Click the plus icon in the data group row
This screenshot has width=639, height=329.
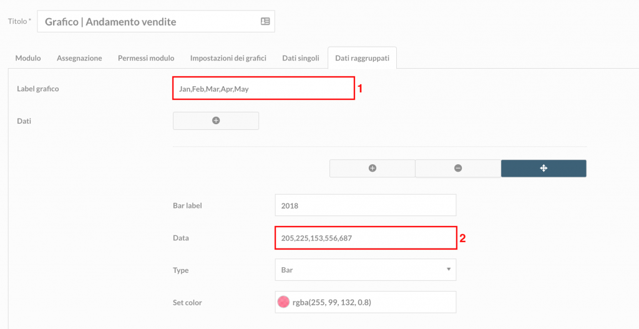pyautogui.click(x=372, y=168)
